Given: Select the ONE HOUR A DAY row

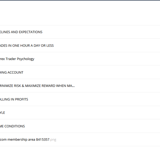Looking at the screenshot, I should 80,45.
